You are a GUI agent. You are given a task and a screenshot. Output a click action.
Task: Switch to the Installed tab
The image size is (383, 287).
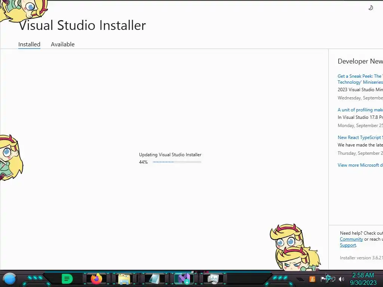point(29,44)
